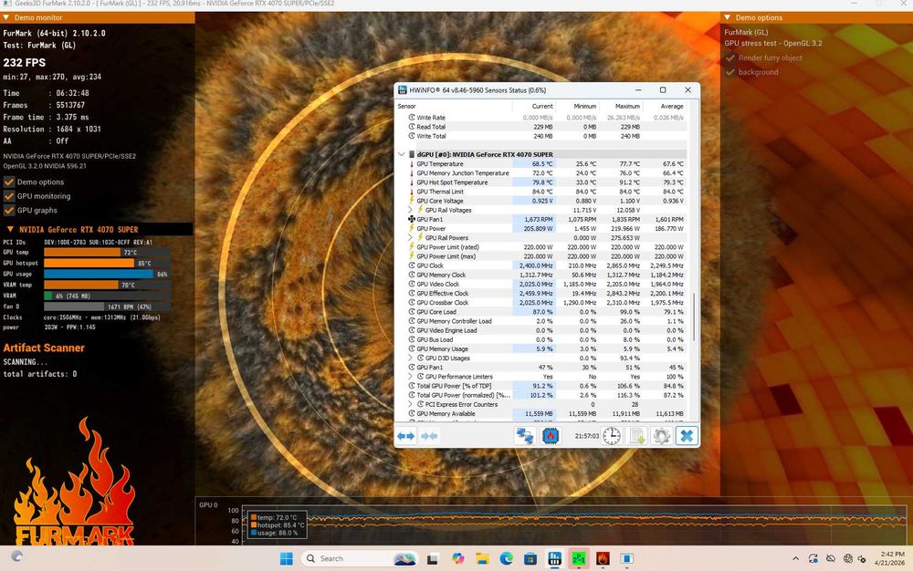Screen dimensions: 913x571
Task: Click the VRAM green usage bar
Action: pos(47,296)
